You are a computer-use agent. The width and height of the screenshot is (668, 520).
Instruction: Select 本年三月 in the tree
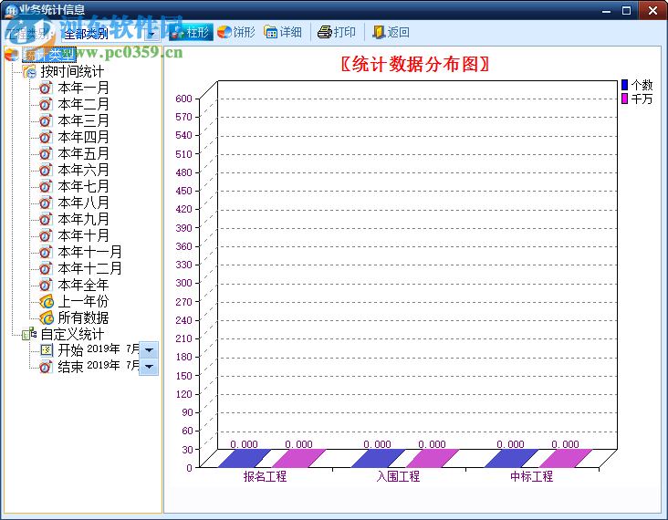point(83,120)
